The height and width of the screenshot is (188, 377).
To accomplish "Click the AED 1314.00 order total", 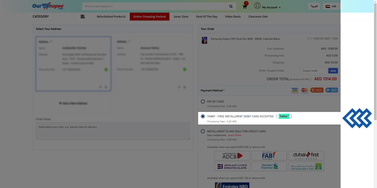I will (x=325, y=79).
